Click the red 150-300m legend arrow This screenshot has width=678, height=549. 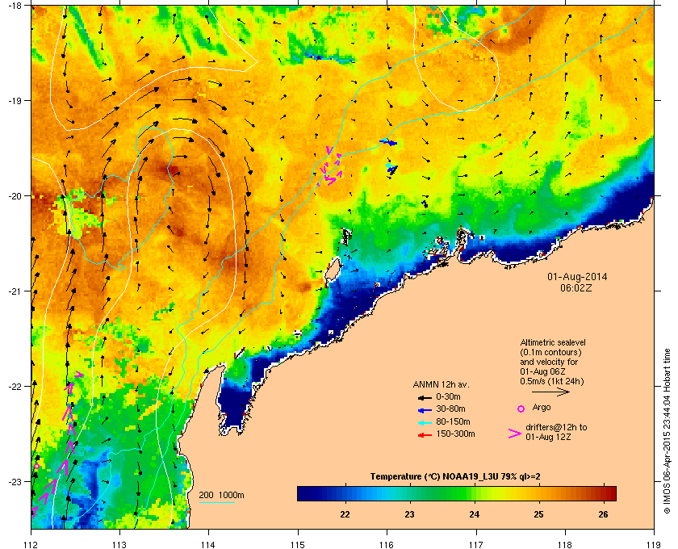[425, 435]
